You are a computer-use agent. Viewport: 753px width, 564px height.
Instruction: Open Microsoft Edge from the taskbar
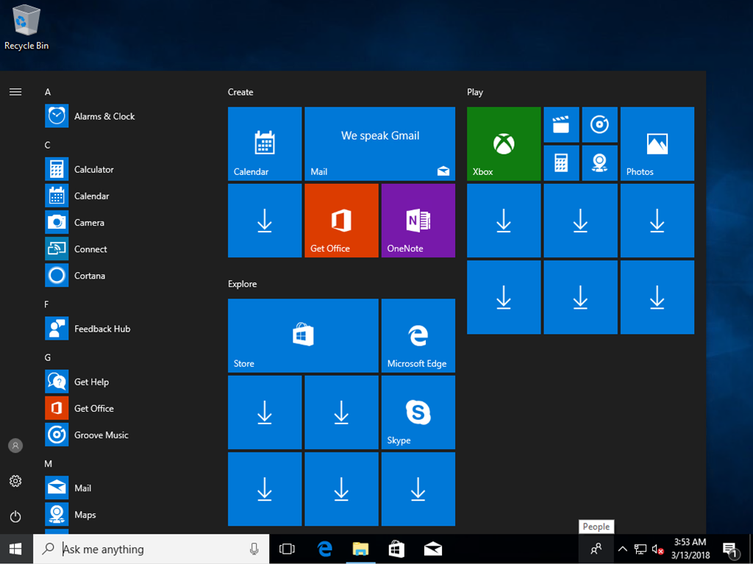[324, 549]
